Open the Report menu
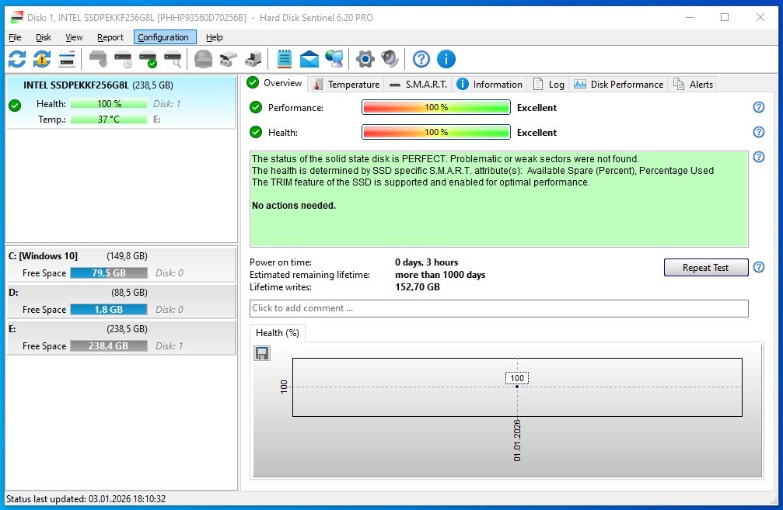Viewport: 783px width, 510px height. tap(110, 37)
